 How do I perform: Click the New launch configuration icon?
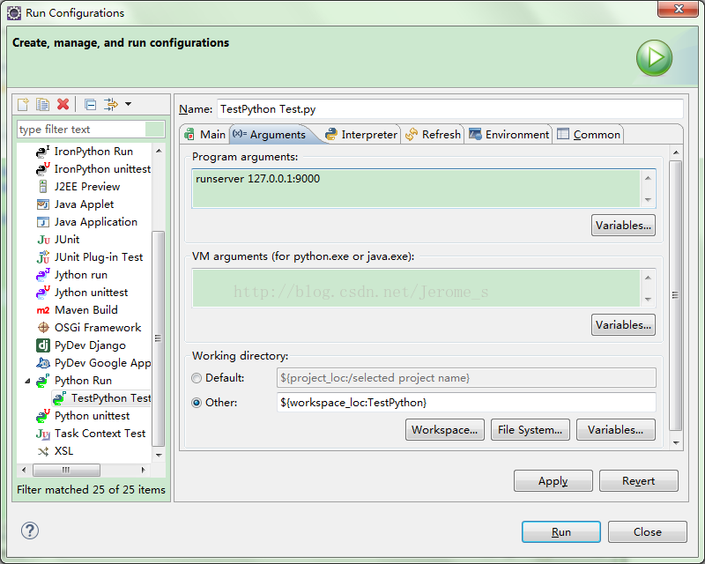point(23,104)
